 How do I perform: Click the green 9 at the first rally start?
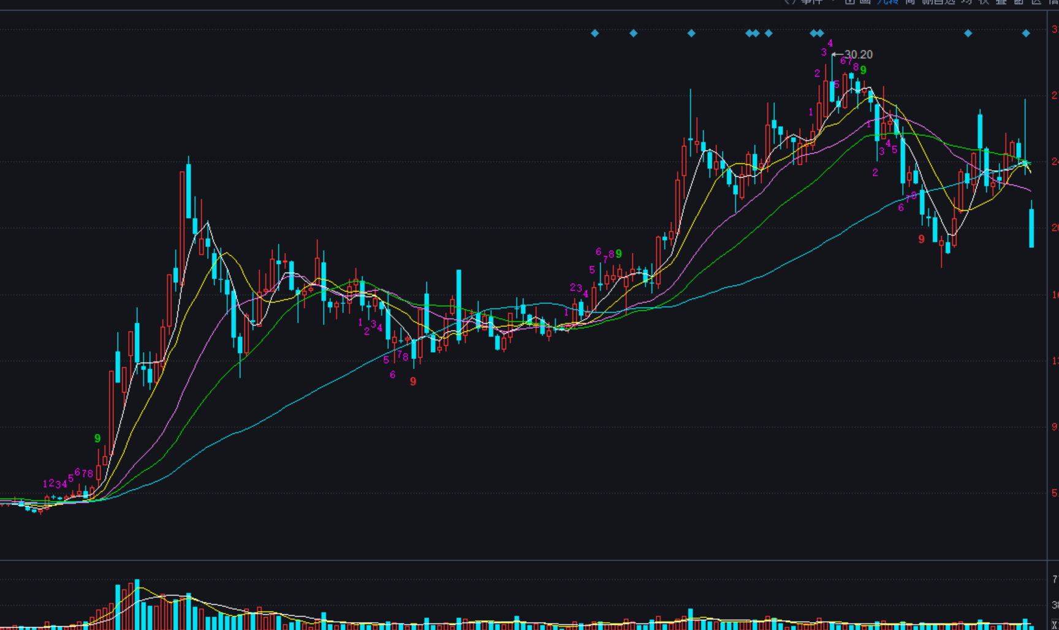point(97,438)
